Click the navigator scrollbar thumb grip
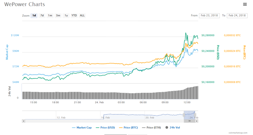Image resolution: width=253 pixels, height=135 pixels. coord(189,121)
